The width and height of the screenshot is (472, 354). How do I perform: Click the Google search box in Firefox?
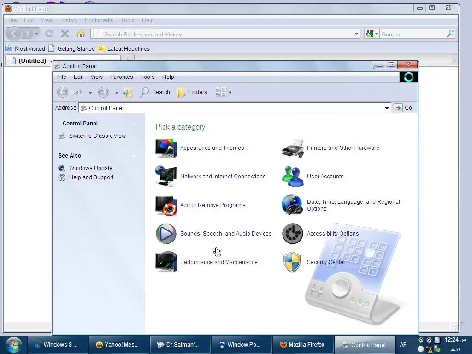(413, 34)
